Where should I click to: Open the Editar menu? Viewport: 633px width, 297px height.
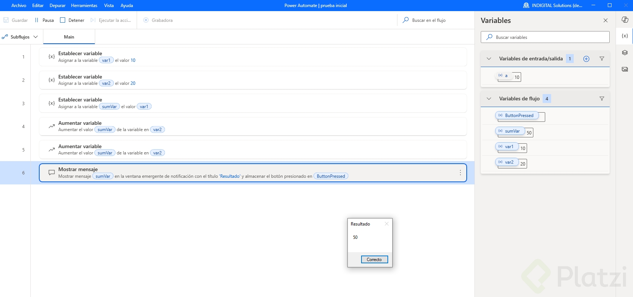(38, 6)
